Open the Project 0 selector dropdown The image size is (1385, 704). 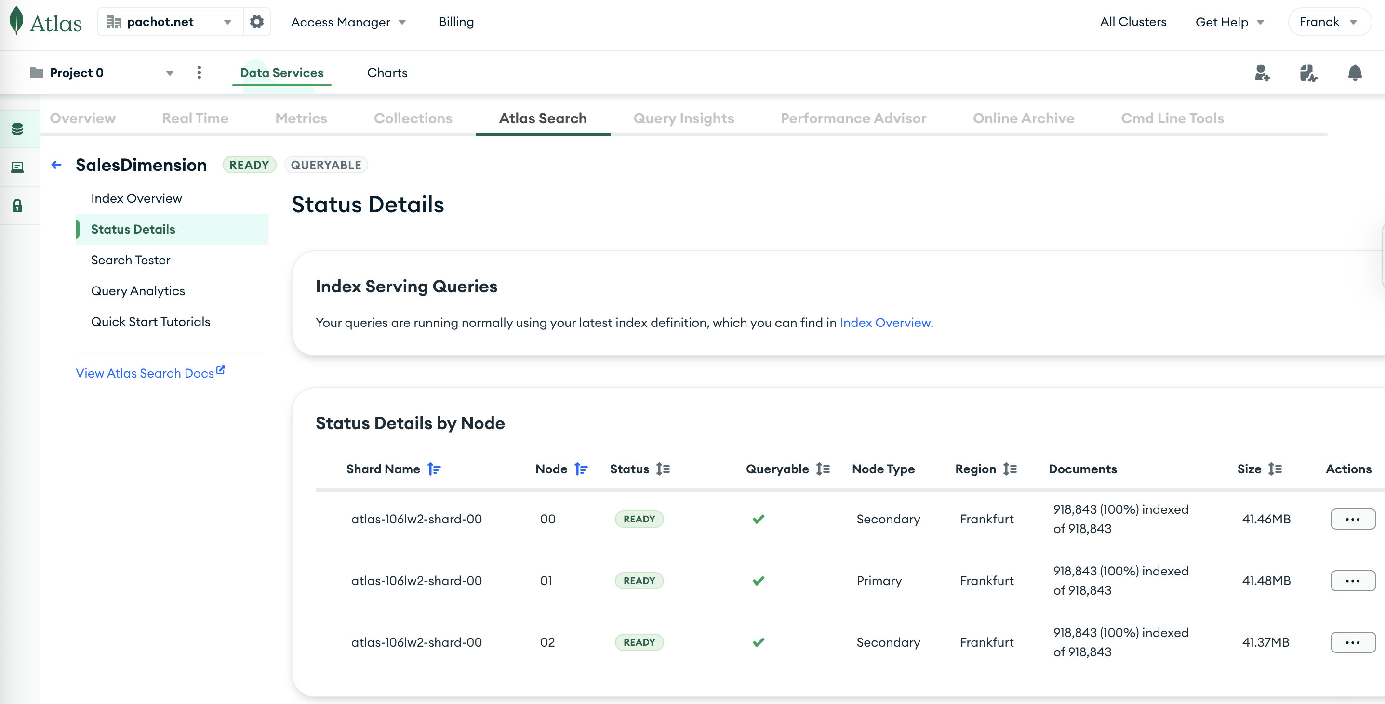point(102,73)
